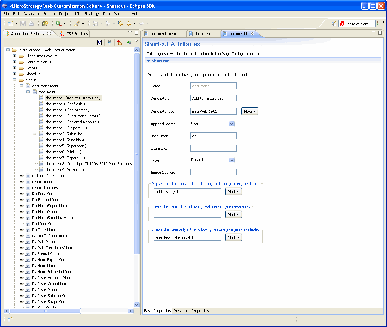Open the Application Settings view menu triangle
387x327 pixels.
pyautogui.click(x=136, y=41)
